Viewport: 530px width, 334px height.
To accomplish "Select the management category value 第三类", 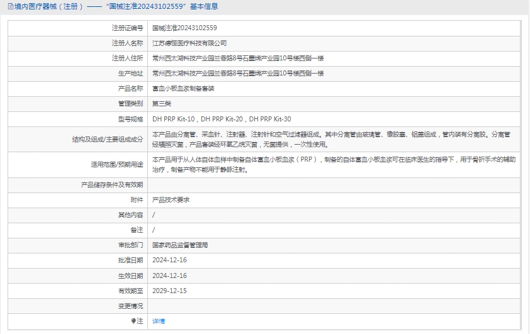I will click(x=162, y=104).
